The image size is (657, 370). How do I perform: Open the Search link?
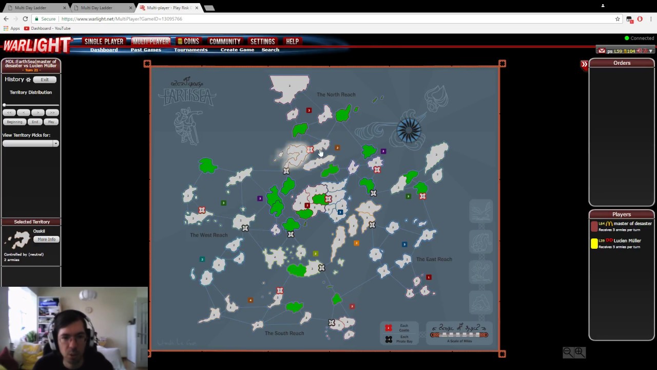click(270, 50)
